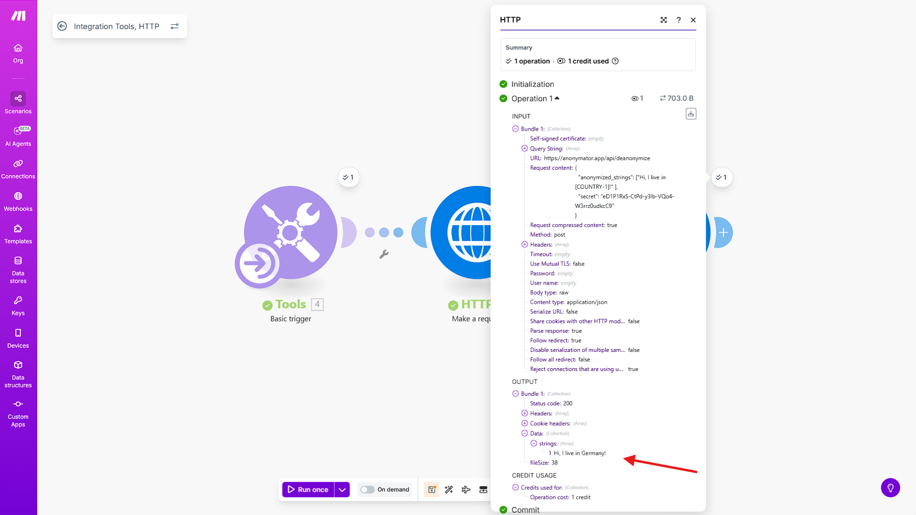Viewport: 916px width, 515px height.
Task: Open Templates in the sidebar
Action: pos(18,234)
